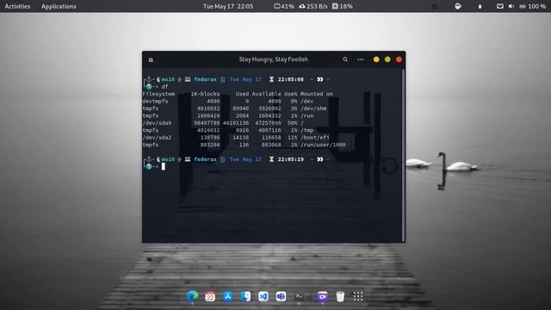The width and height of the screenshot is (551, 310).
Task: Click the volume speaker icon in top bar
Action: [511, 6]
